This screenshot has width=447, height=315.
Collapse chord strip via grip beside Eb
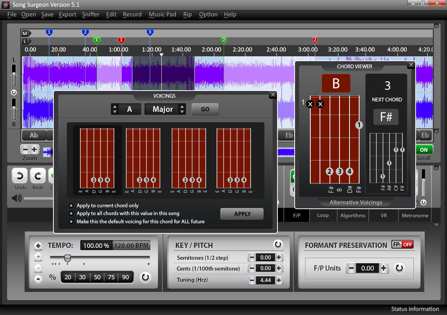pos(436,131)
